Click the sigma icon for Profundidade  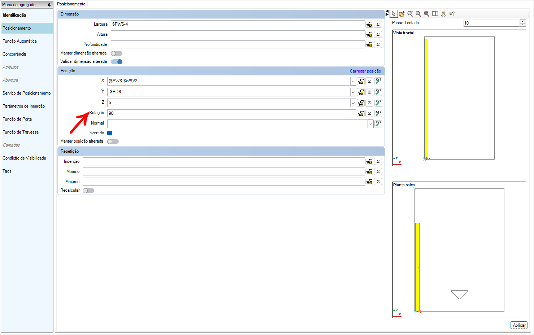coord(378,44)
